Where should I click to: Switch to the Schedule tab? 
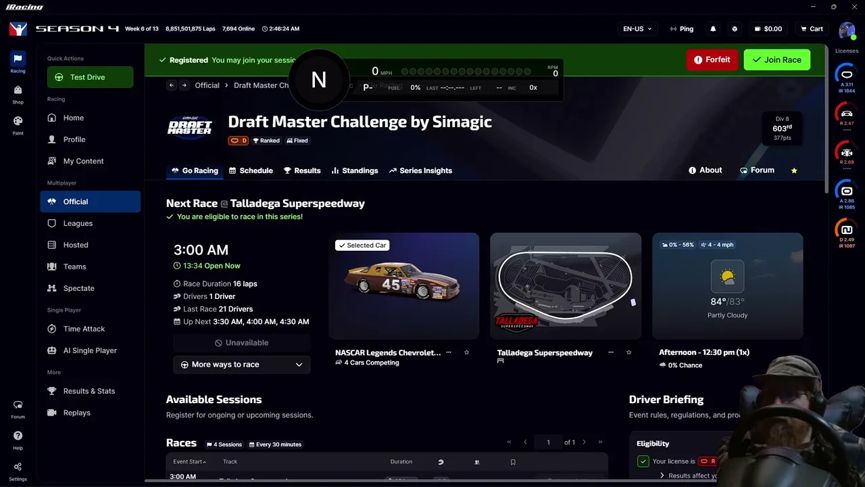pos(251,170)
